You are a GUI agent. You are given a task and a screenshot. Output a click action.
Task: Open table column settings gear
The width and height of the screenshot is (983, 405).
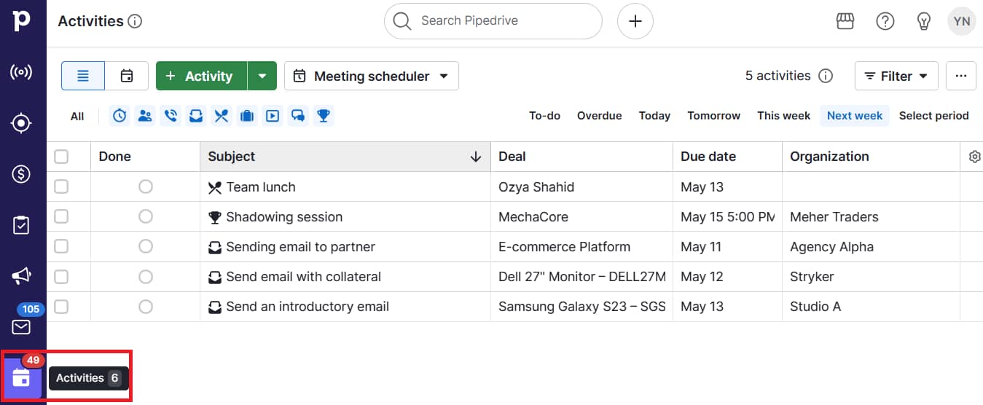point(975,157)
